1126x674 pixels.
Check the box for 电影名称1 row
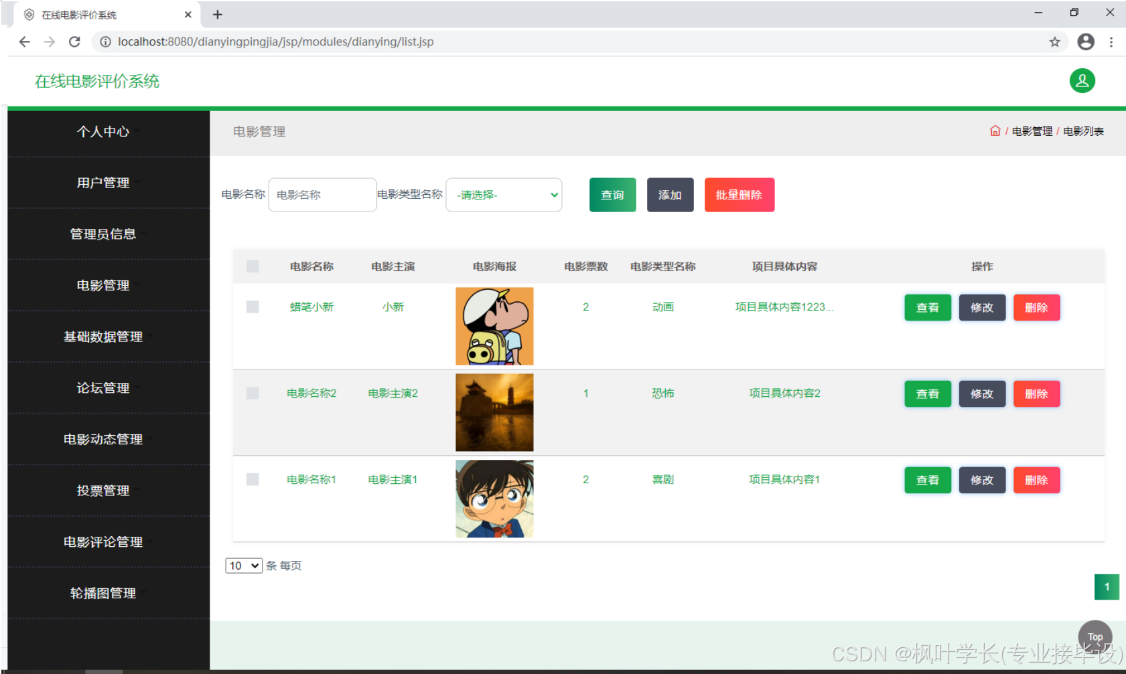253,479
